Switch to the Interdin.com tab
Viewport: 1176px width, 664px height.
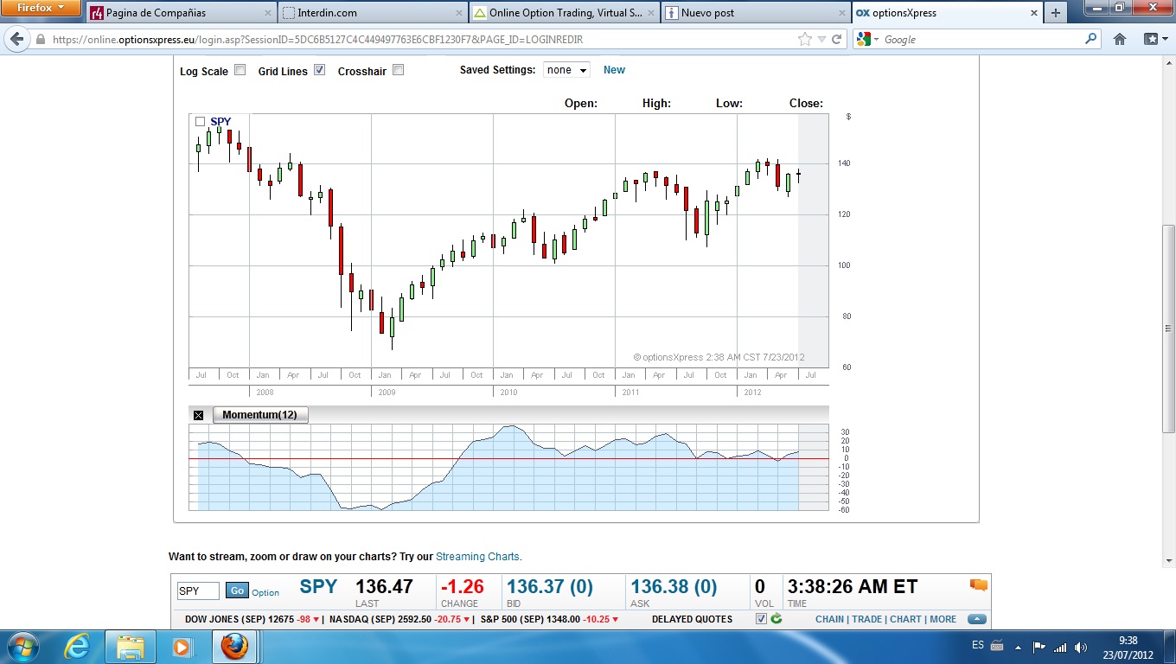pos(373,13)
